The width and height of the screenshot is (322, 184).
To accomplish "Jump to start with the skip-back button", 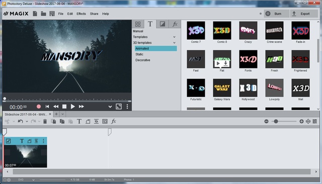I will [47, 107].
